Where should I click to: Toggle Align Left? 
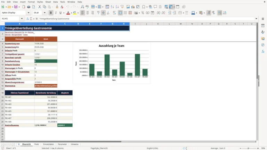[83, 13]
